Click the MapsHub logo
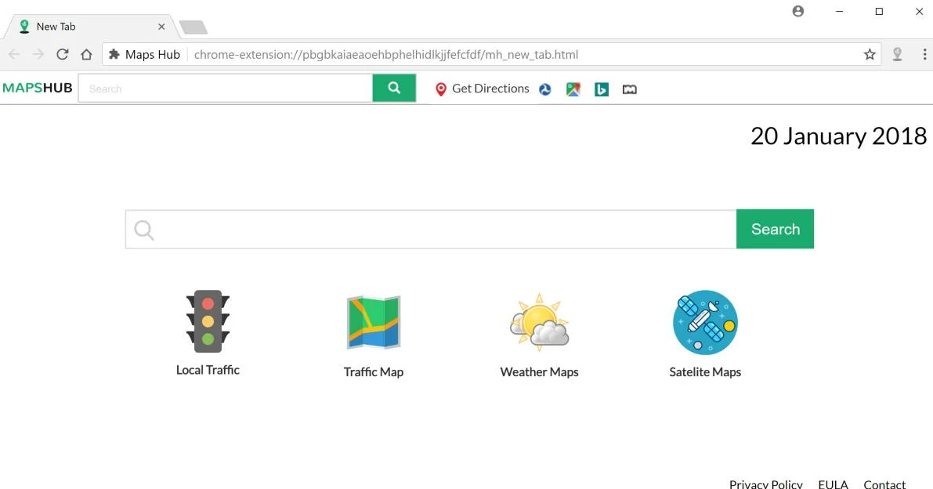The image size is (933, 489). coord(38,88)
